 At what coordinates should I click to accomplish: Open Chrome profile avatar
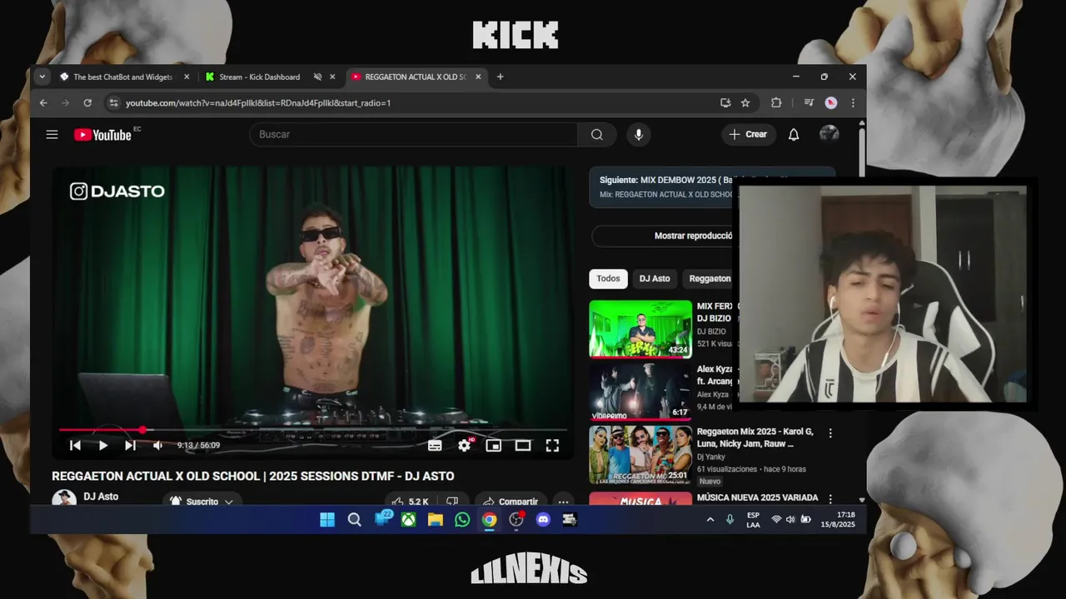[x=830, y=103]
